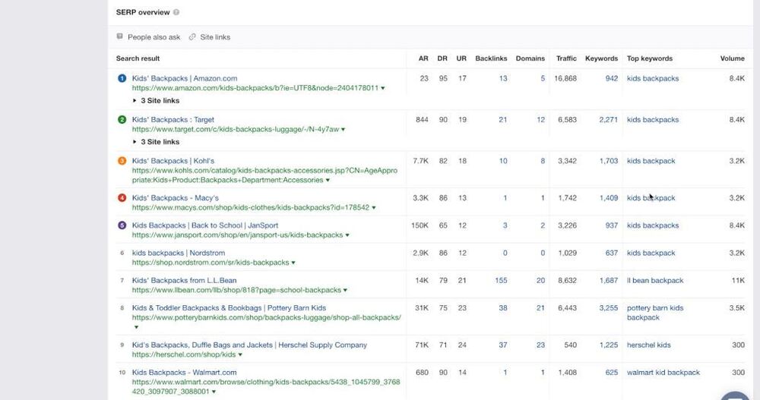Screen dimensions: 760x400
Task: Click the shop.nordstrom.com URL
Action: [211, 263]
